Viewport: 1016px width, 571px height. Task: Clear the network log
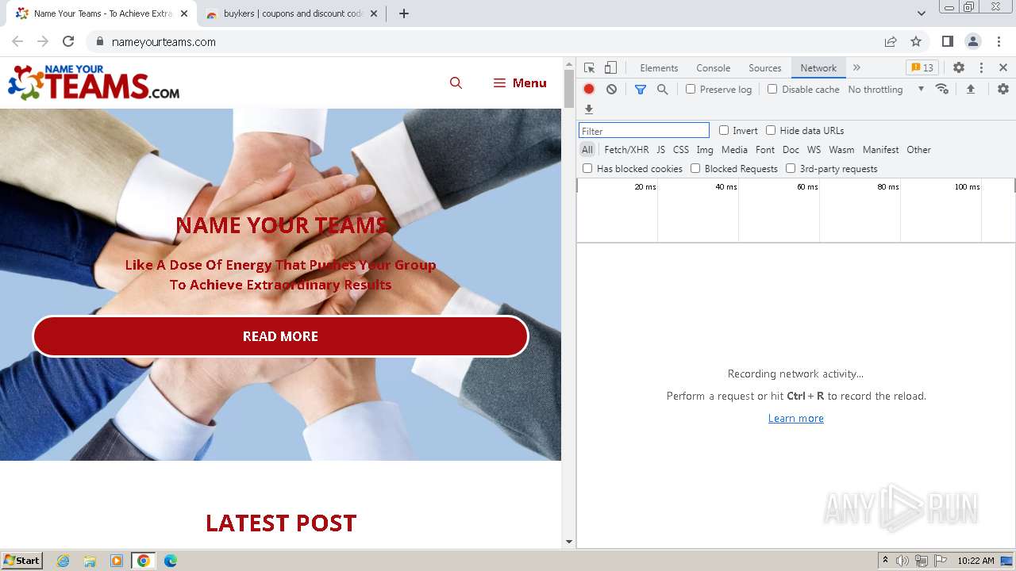point(611,89)
